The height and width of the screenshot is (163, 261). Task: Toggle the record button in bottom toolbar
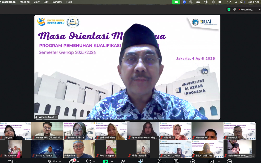click(193, 161)
